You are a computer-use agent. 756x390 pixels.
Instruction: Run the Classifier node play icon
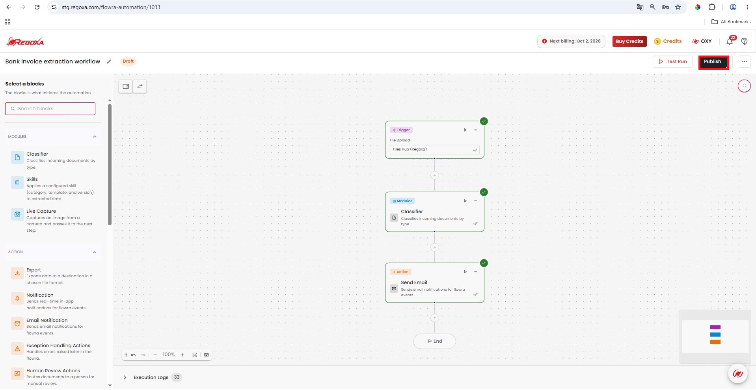pyautogui.click(x=465, y=201)
